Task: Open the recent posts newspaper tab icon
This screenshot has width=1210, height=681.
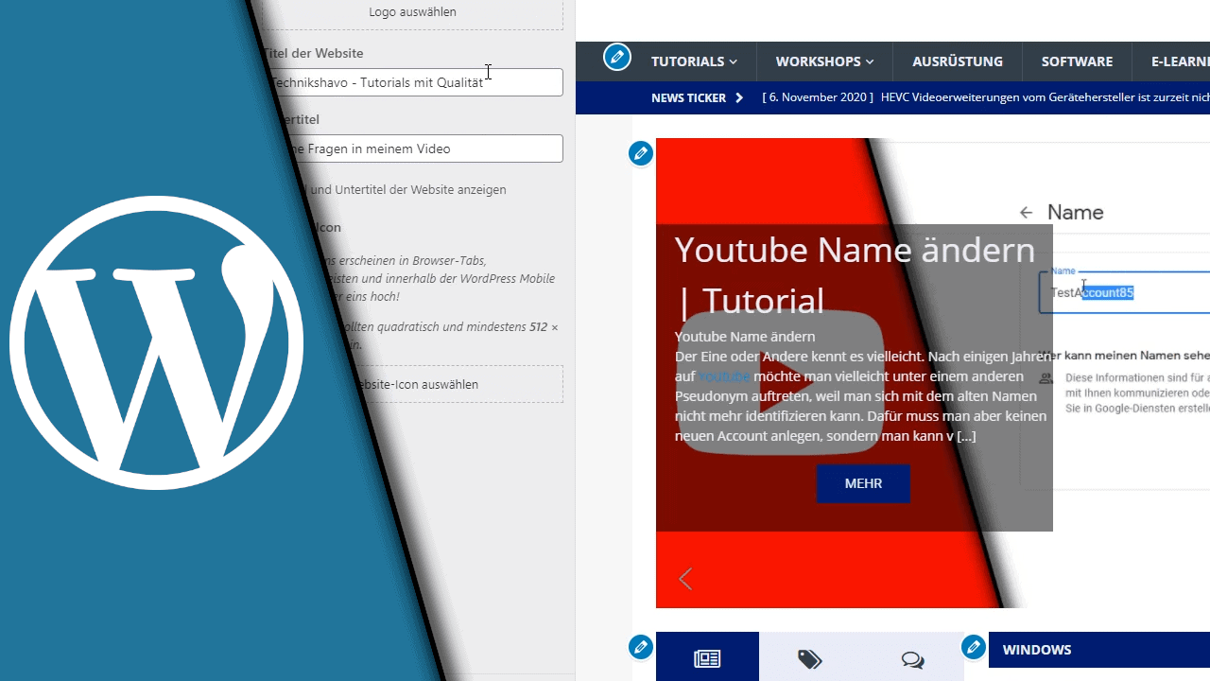Action: tap(707, 656)
